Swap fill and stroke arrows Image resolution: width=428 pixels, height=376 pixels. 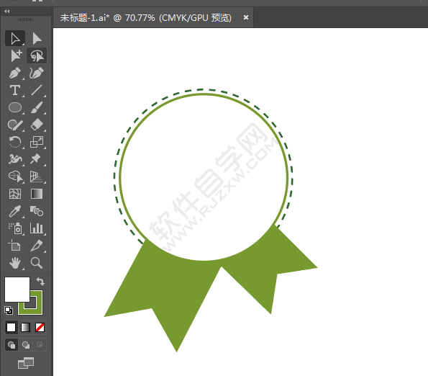(40, 281)
